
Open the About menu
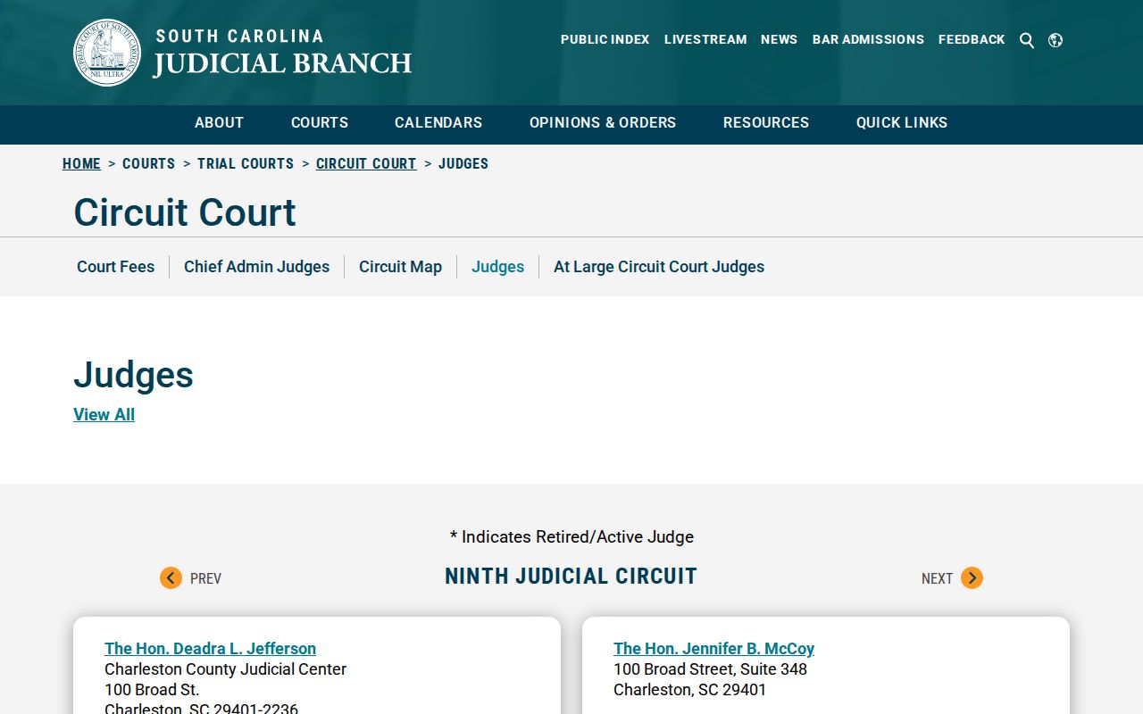pos(219,123)
